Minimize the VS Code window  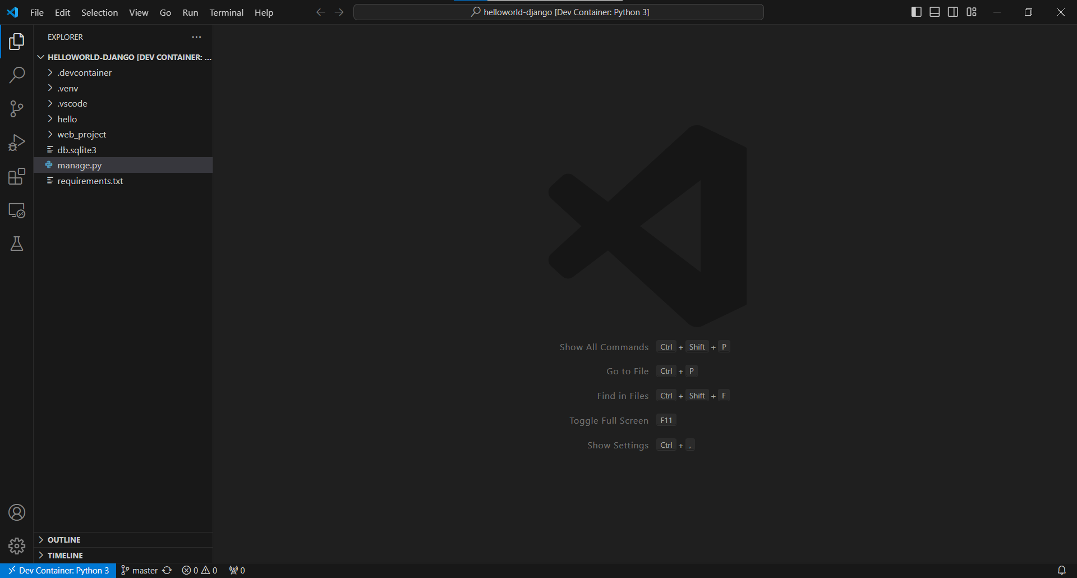click(997, 12)
